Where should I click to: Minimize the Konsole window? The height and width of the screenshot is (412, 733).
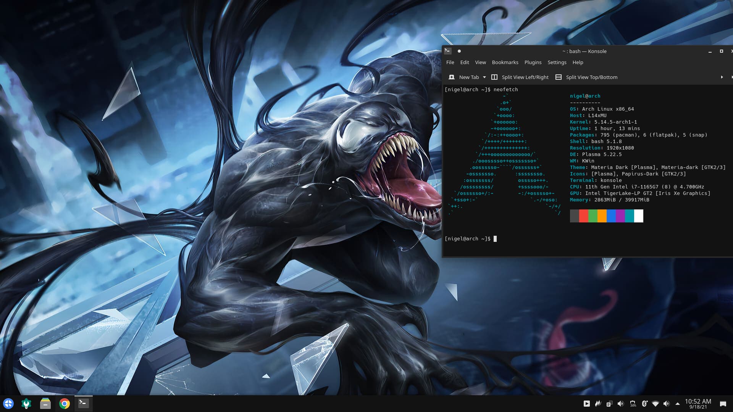(710, 51)
